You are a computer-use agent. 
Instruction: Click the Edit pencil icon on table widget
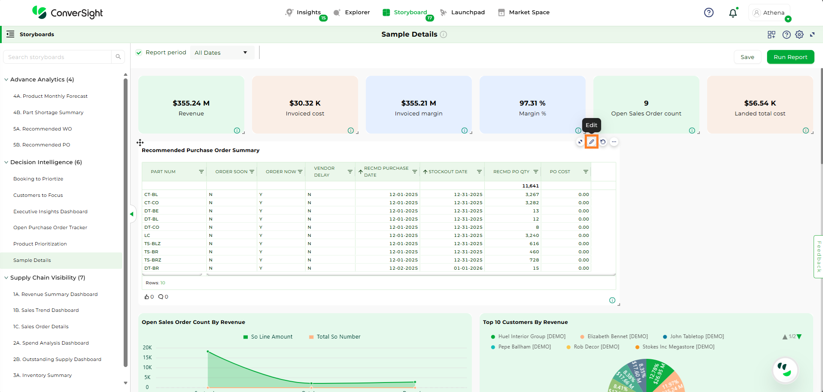tap(592, 142)
